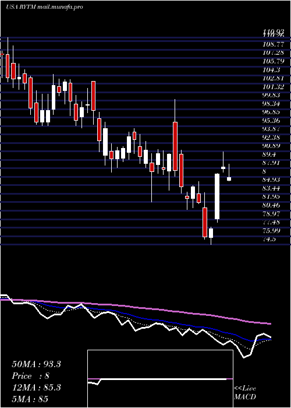
Task: Click the '<<Live MACD' label
Action: [245, 393]
